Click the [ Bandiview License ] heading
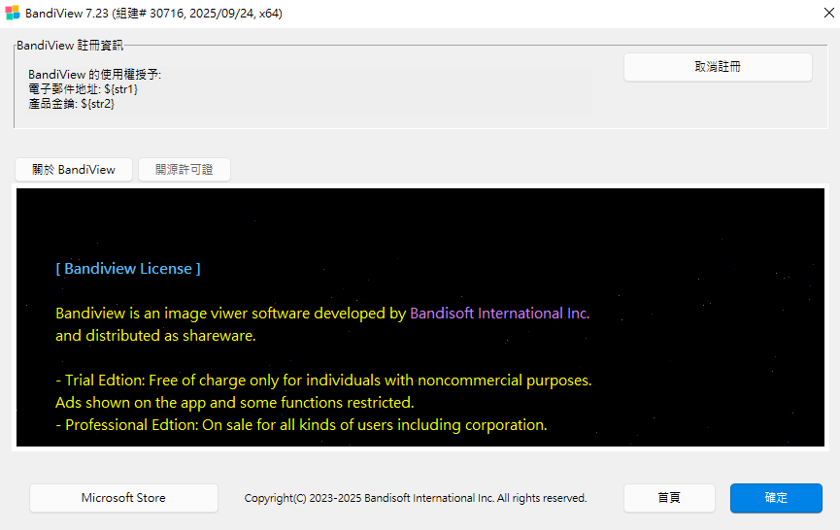 pos(128,269)
